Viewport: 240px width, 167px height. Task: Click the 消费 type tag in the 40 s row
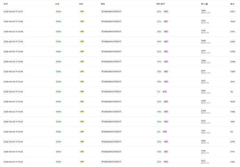pyautogui.click(x=82, y=142)
